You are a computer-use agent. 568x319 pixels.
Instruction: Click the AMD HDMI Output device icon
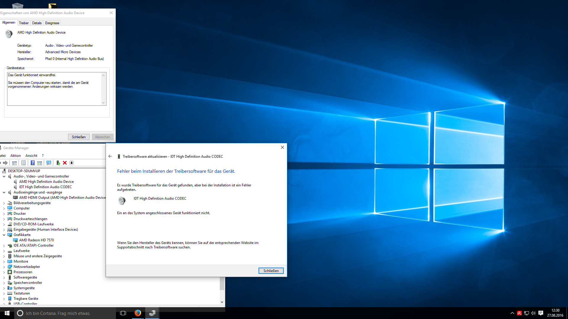click(16, 198)
